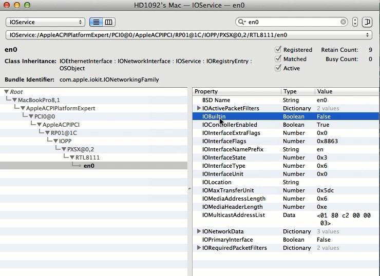Click the magnifying glass search icon

click(241, 22)
